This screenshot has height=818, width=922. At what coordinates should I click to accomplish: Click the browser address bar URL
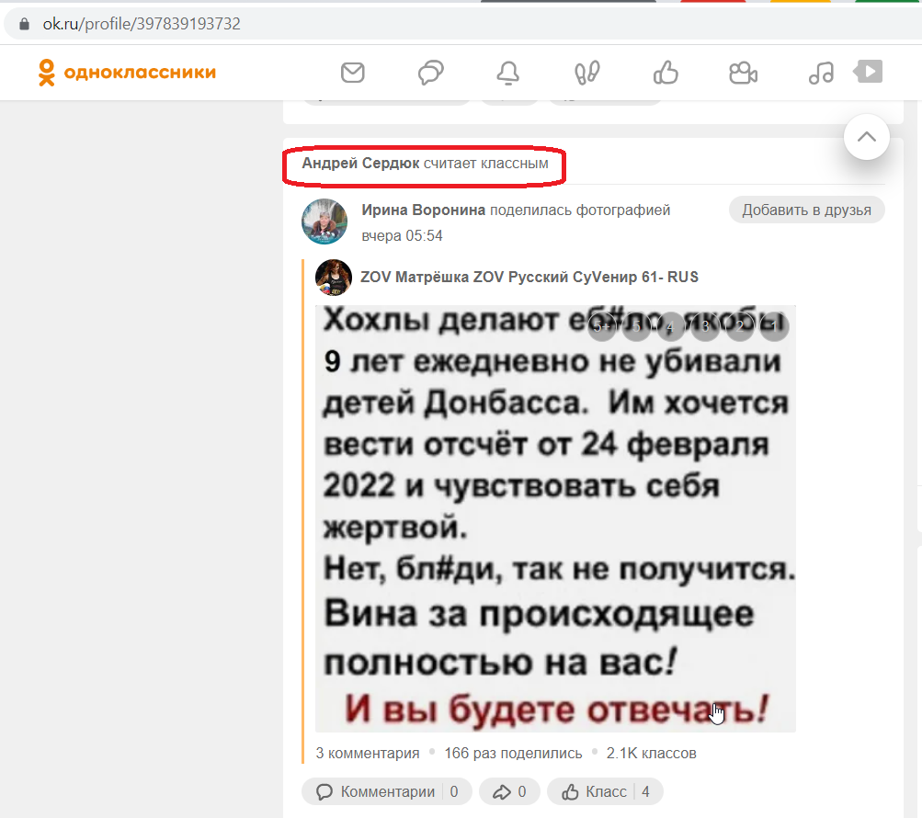(142, 24)
